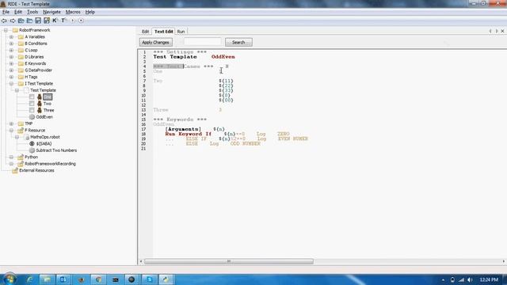Click the Open Directory toolbar icon

[29, 21]
